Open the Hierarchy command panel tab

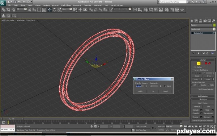click(x=200, y=21)
